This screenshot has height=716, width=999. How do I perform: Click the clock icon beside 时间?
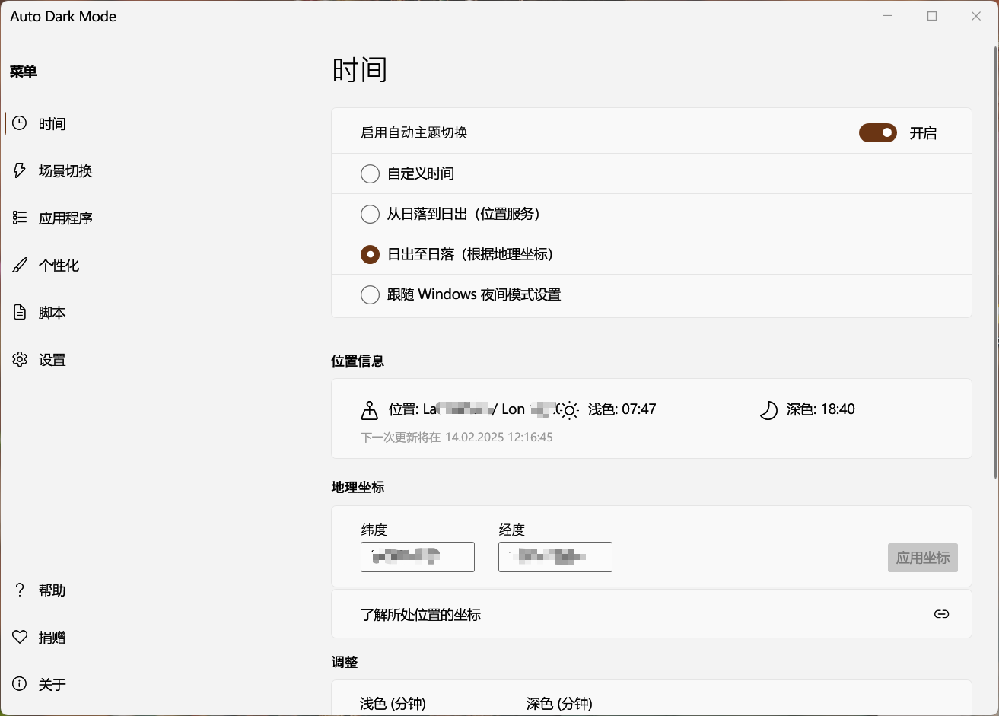pyautogui.click(x=20, y=123)
